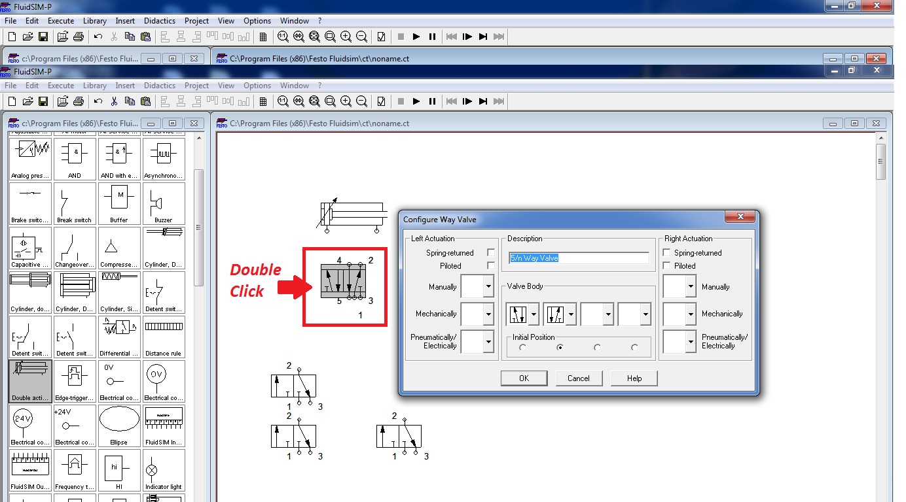The image size is (906, 502).
Task: Open the Library menu in the topmost menu bar
Action: pyautogui.click(x=95, y=21)
